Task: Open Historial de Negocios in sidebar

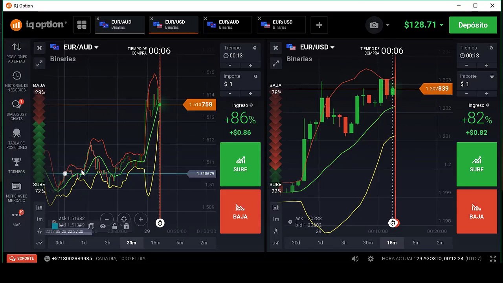Action: coord(17,81)
